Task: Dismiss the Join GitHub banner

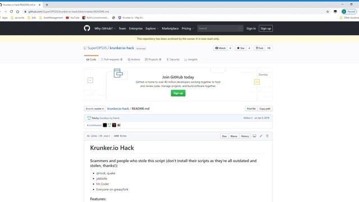Action: point(263,75)
